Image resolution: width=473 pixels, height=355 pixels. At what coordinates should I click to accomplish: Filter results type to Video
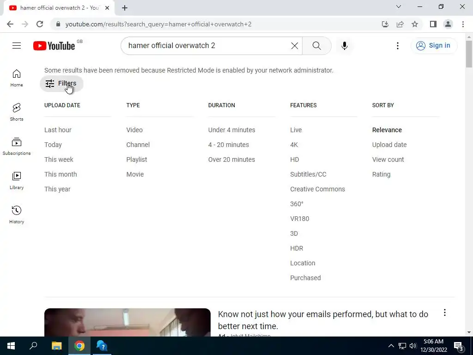click(134, 130)
